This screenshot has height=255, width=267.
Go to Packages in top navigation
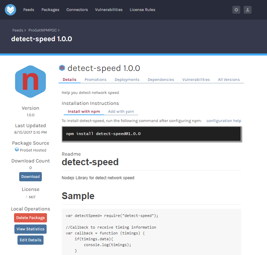pos(50,10)
